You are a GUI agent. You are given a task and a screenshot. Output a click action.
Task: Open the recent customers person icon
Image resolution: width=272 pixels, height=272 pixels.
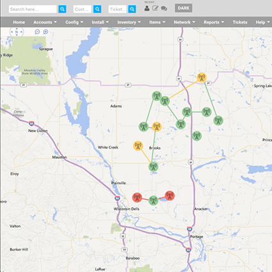click(147, 8)
